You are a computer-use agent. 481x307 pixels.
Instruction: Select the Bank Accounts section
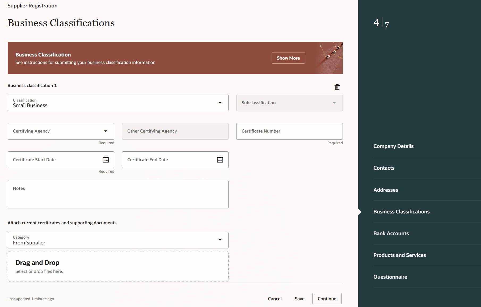coord(391,233)
